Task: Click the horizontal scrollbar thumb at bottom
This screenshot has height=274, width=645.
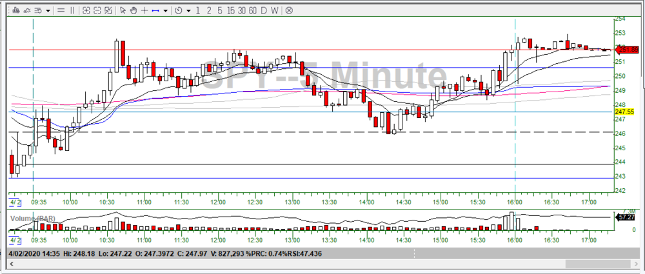Action: coord(599,264)
